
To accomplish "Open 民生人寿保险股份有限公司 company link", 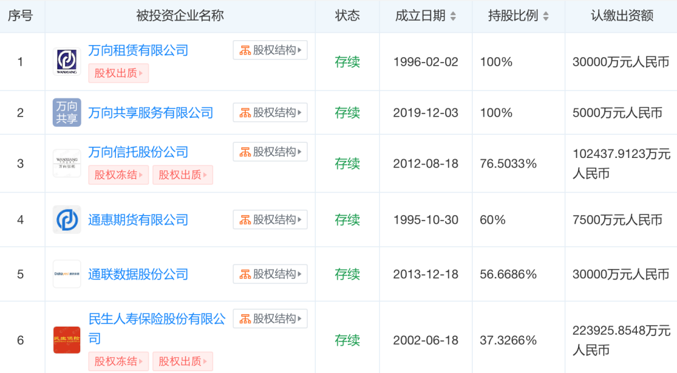I will click(157, 319).
